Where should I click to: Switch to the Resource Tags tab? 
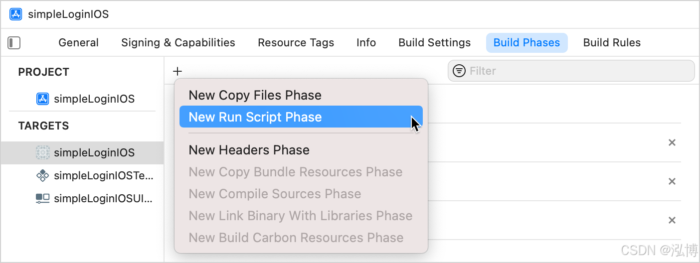[296, 43]
